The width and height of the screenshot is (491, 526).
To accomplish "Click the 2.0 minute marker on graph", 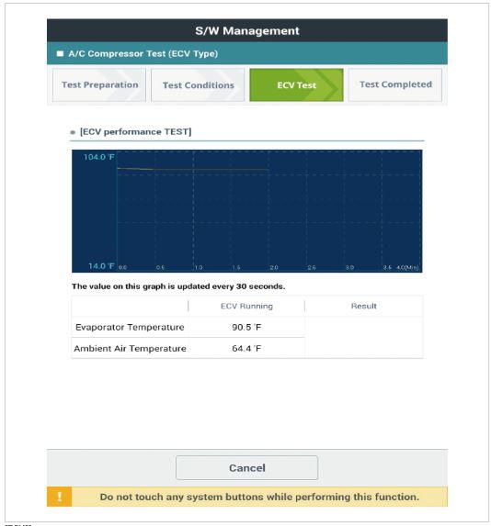I will point(274,268).
